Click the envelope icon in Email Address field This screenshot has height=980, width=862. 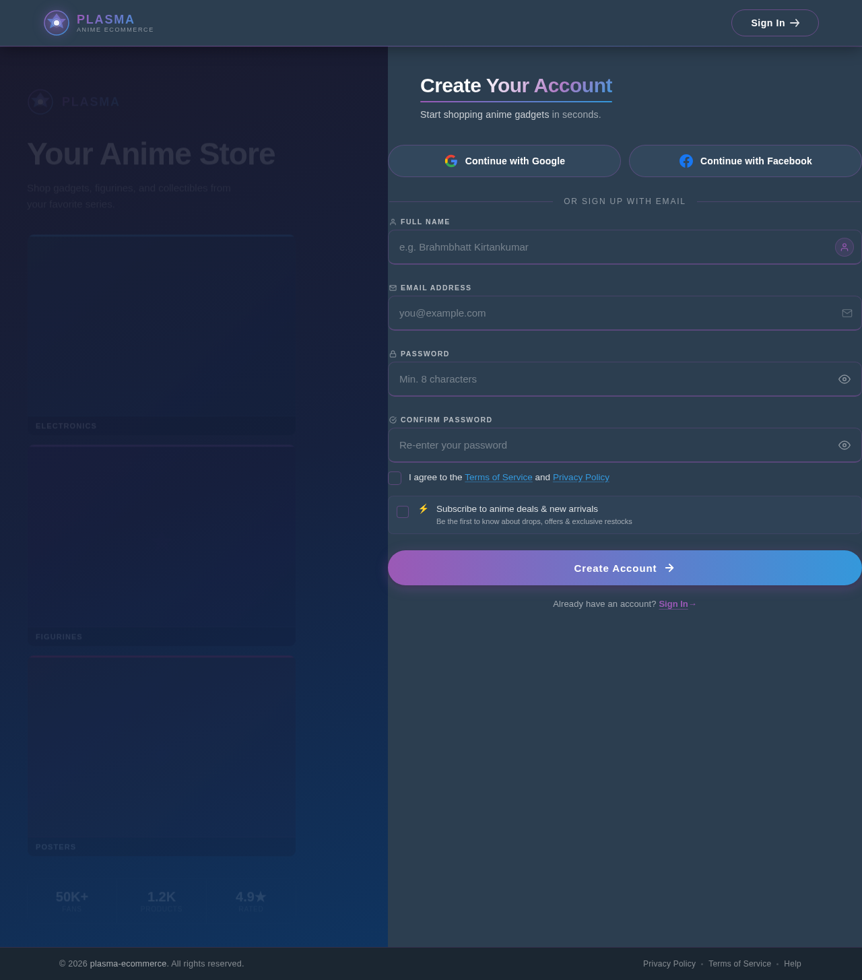click(847, 313)
